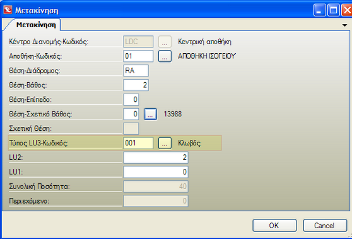Dismiss dialog with Cancel button
The height and width of the screenshot is (239, 352).
pos(325,225)
